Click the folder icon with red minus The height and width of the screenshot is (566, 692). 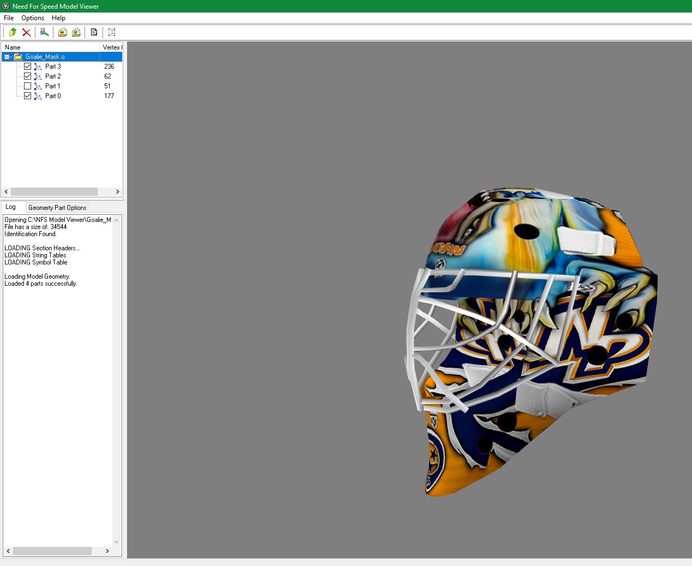click(x=63, y=32)
